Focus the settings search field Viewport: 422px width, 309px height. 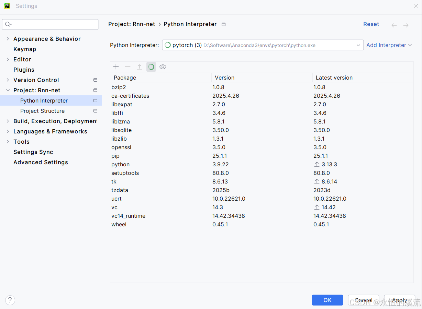tap(50, 24)
